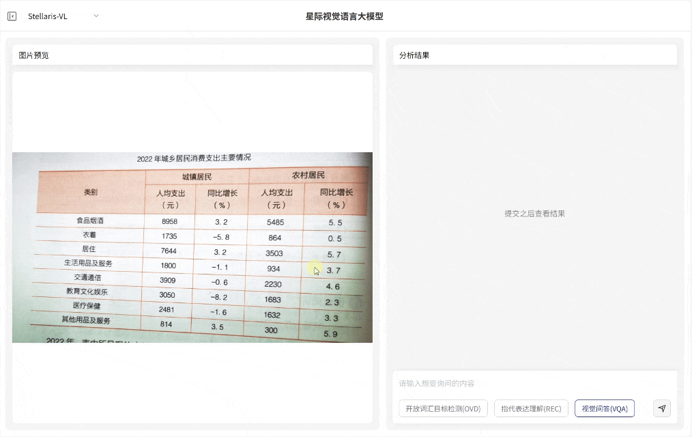Click the value 1800 in table
The width and height of the screenshot is (692, 437).
coord(168,266)
